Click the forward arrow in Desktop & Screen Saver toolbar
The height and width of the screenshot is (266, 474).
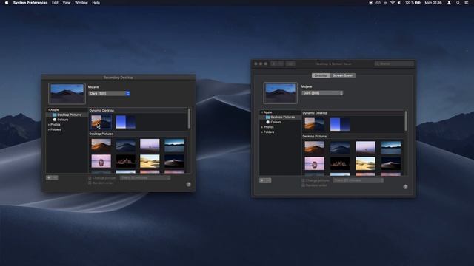281,64
